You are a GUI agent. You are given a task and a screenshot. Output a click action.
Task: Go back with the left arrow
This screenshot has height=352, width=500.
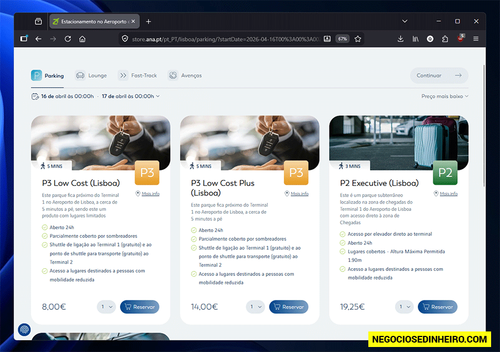[x=38, y=39]
